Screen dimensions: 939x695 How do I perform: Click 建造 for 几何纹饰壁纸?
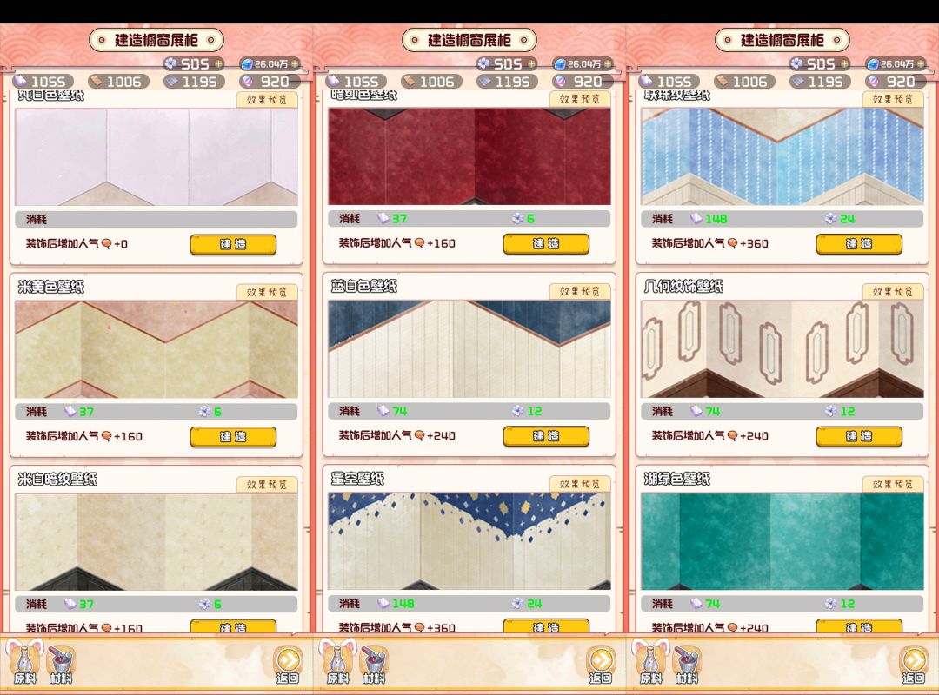click(859, 436)
